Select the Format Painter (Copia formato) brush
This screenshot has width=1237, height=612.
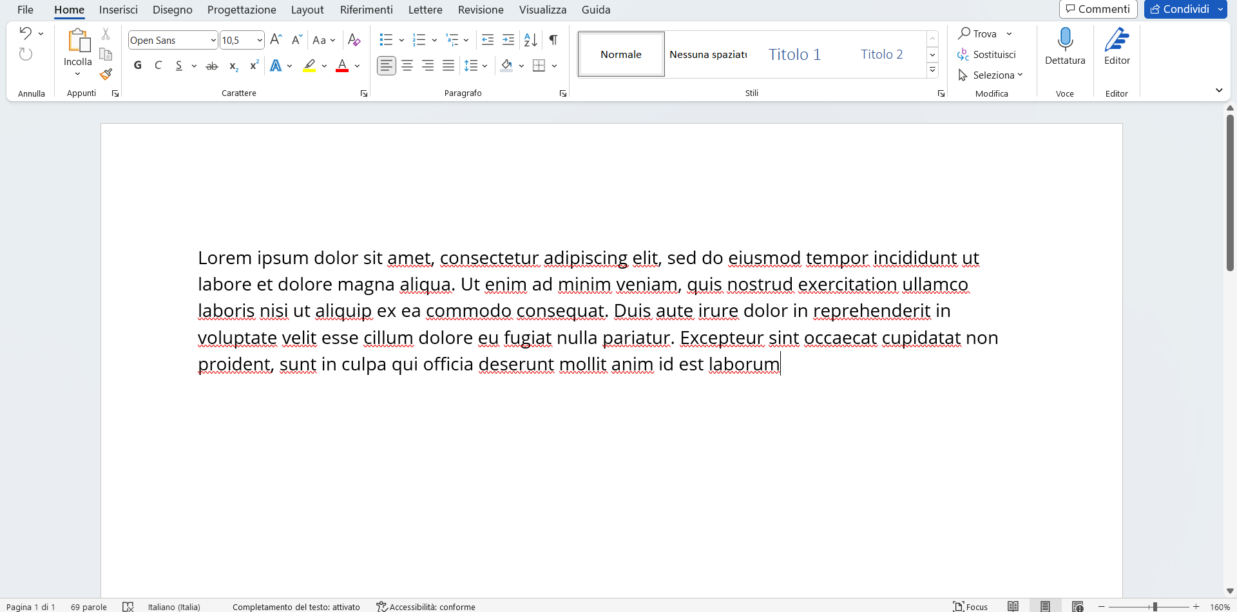coord(106,75)
